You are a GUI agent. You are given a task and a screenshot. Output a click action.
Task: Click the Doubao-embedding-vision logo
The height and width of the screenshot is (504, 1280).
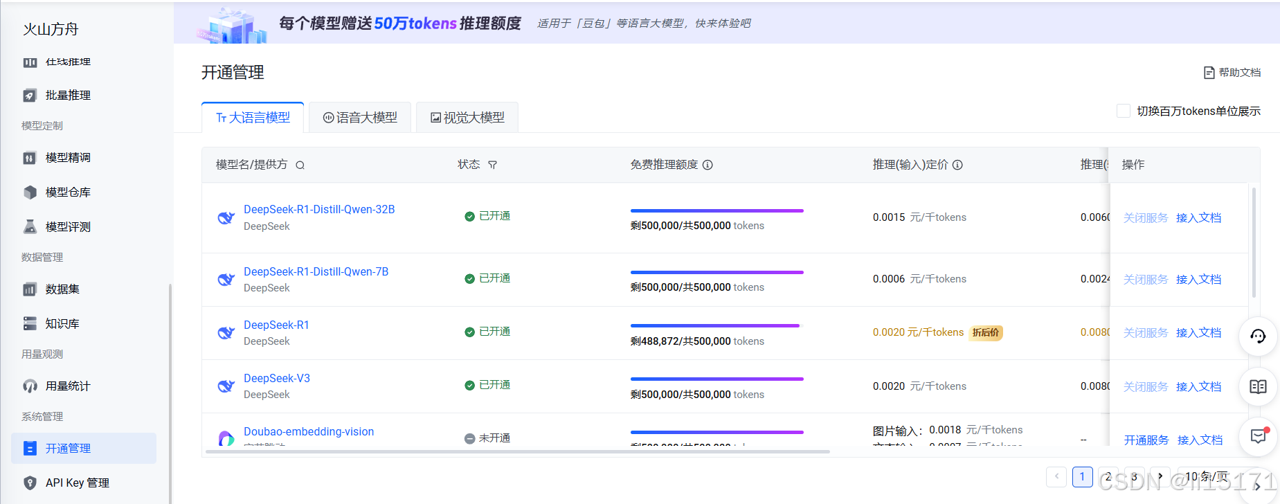pos(226,438)
